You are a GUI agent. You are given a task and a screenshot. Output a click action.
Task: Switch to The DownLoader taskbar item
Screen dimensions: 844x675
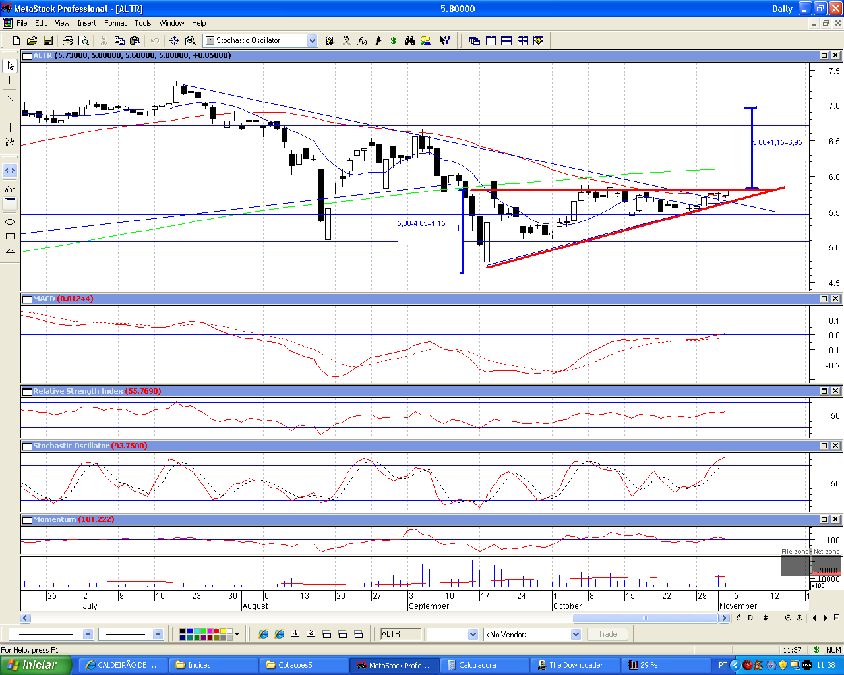pos(576,665)
